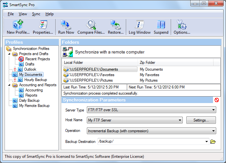The image size is (226, 163).
Task: Open the File menu
Action: click(11, 14)
